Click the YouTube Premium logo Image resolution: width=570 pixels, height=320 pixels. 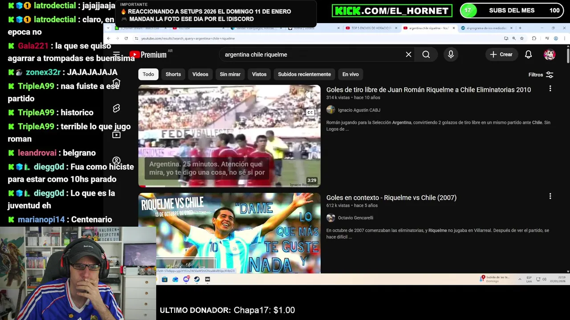[x=148, y=55]
